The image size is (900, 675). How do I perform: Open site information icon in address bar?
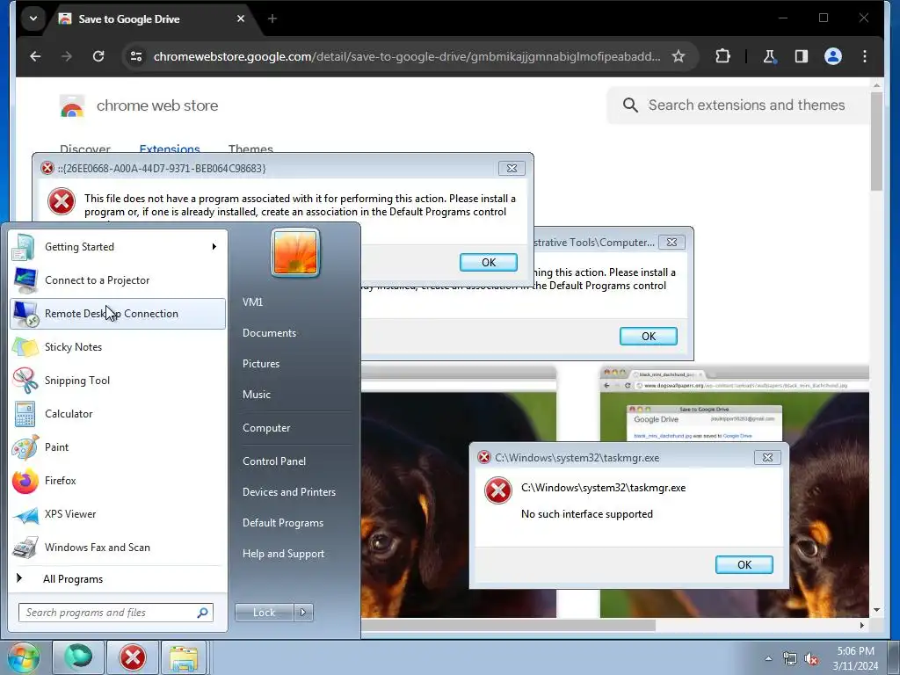coord(136,56)
